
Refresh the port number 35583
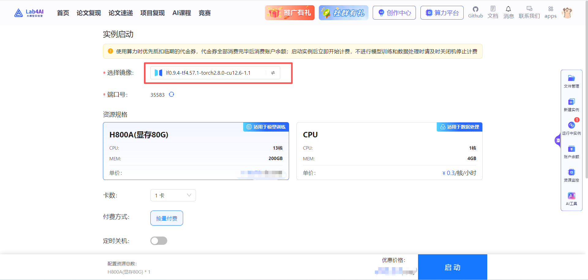(x=171, y=95)
